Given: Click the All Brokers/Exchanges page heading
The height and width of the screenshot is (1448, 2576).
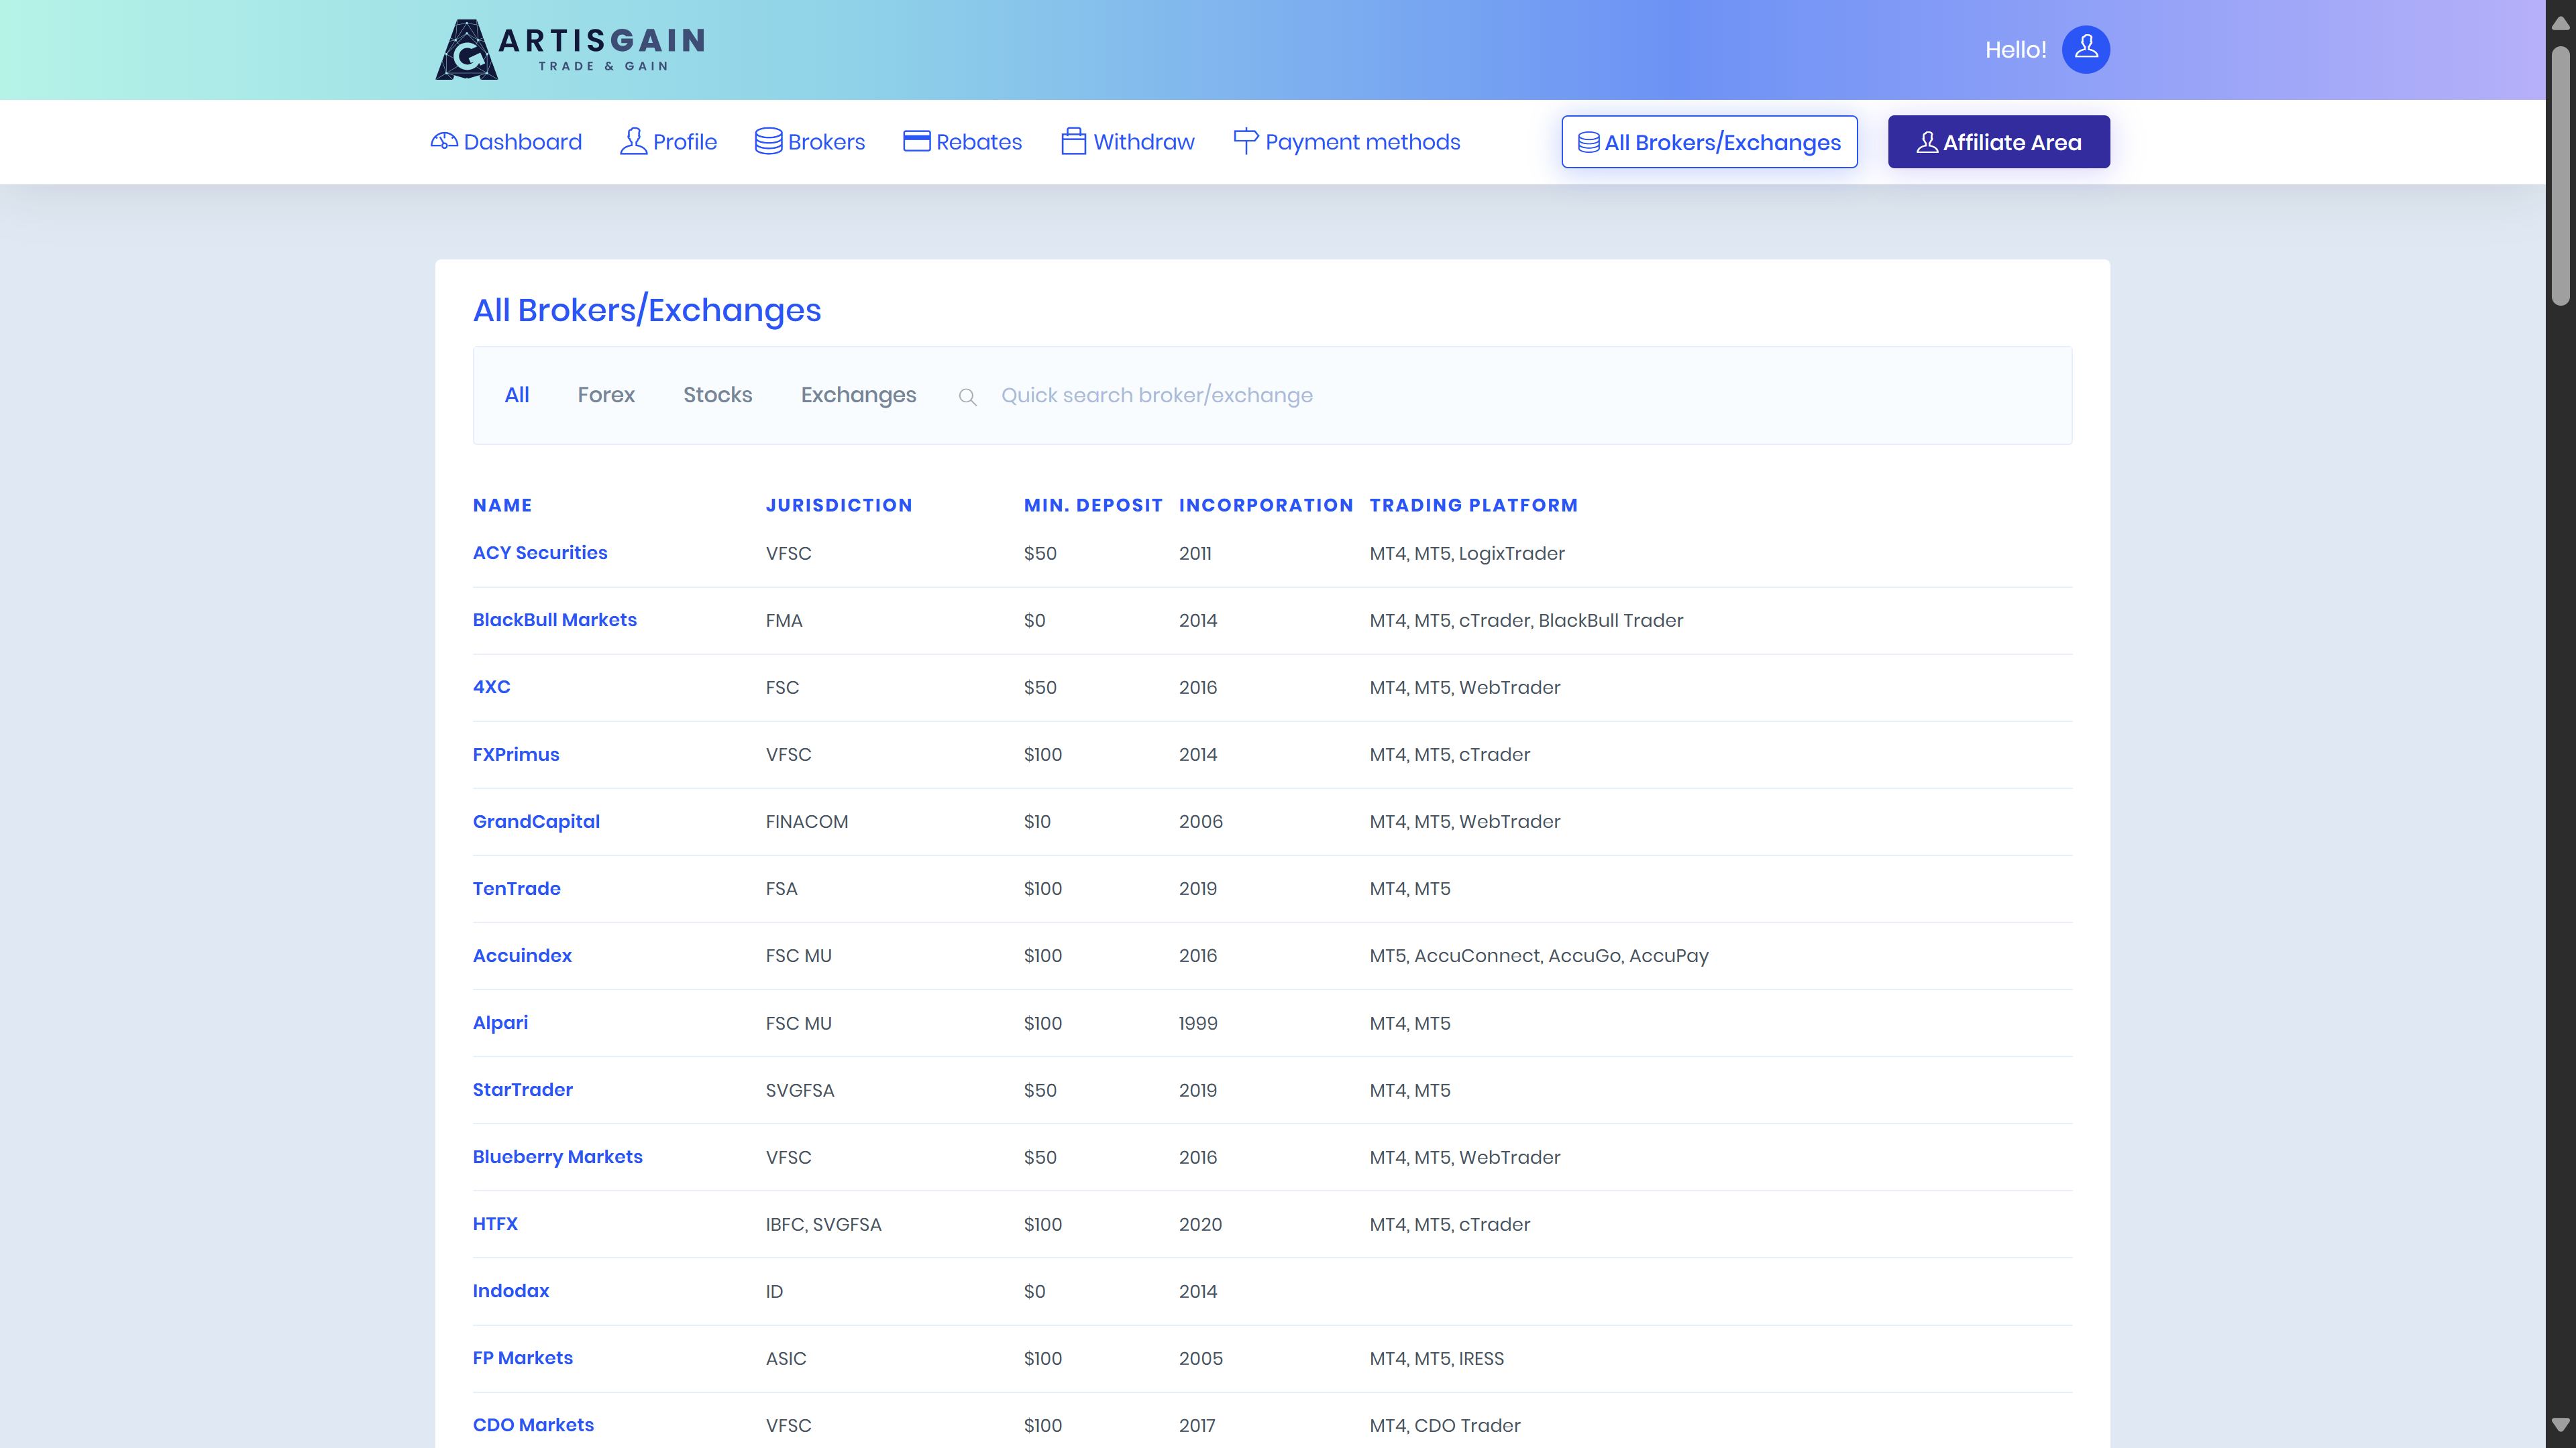Looking at the screenshot, I should click(x=647, y=311).
